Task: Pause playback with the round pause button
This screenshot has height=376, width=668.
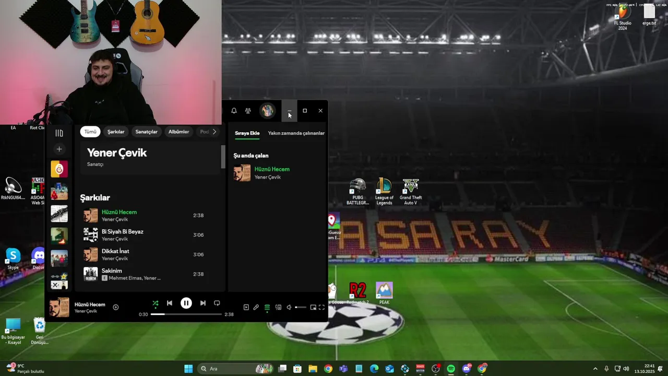Action: (x=186, y=303)
